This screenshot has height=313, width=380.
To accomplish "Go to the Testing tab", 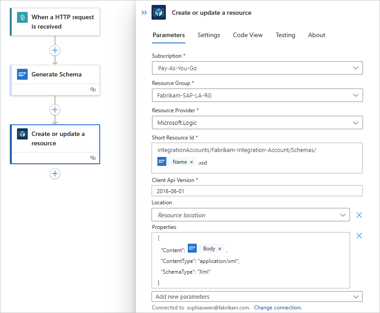I will tap(285, 35).
